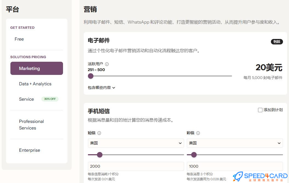
Task: Click the SMS quantity field showing 2000
Action: pyautogui.click(x=136, y=166)
